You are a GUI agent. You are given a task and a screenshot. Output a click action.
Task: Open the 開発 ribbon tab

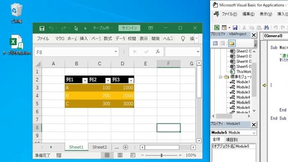click(x=155, y=39)
